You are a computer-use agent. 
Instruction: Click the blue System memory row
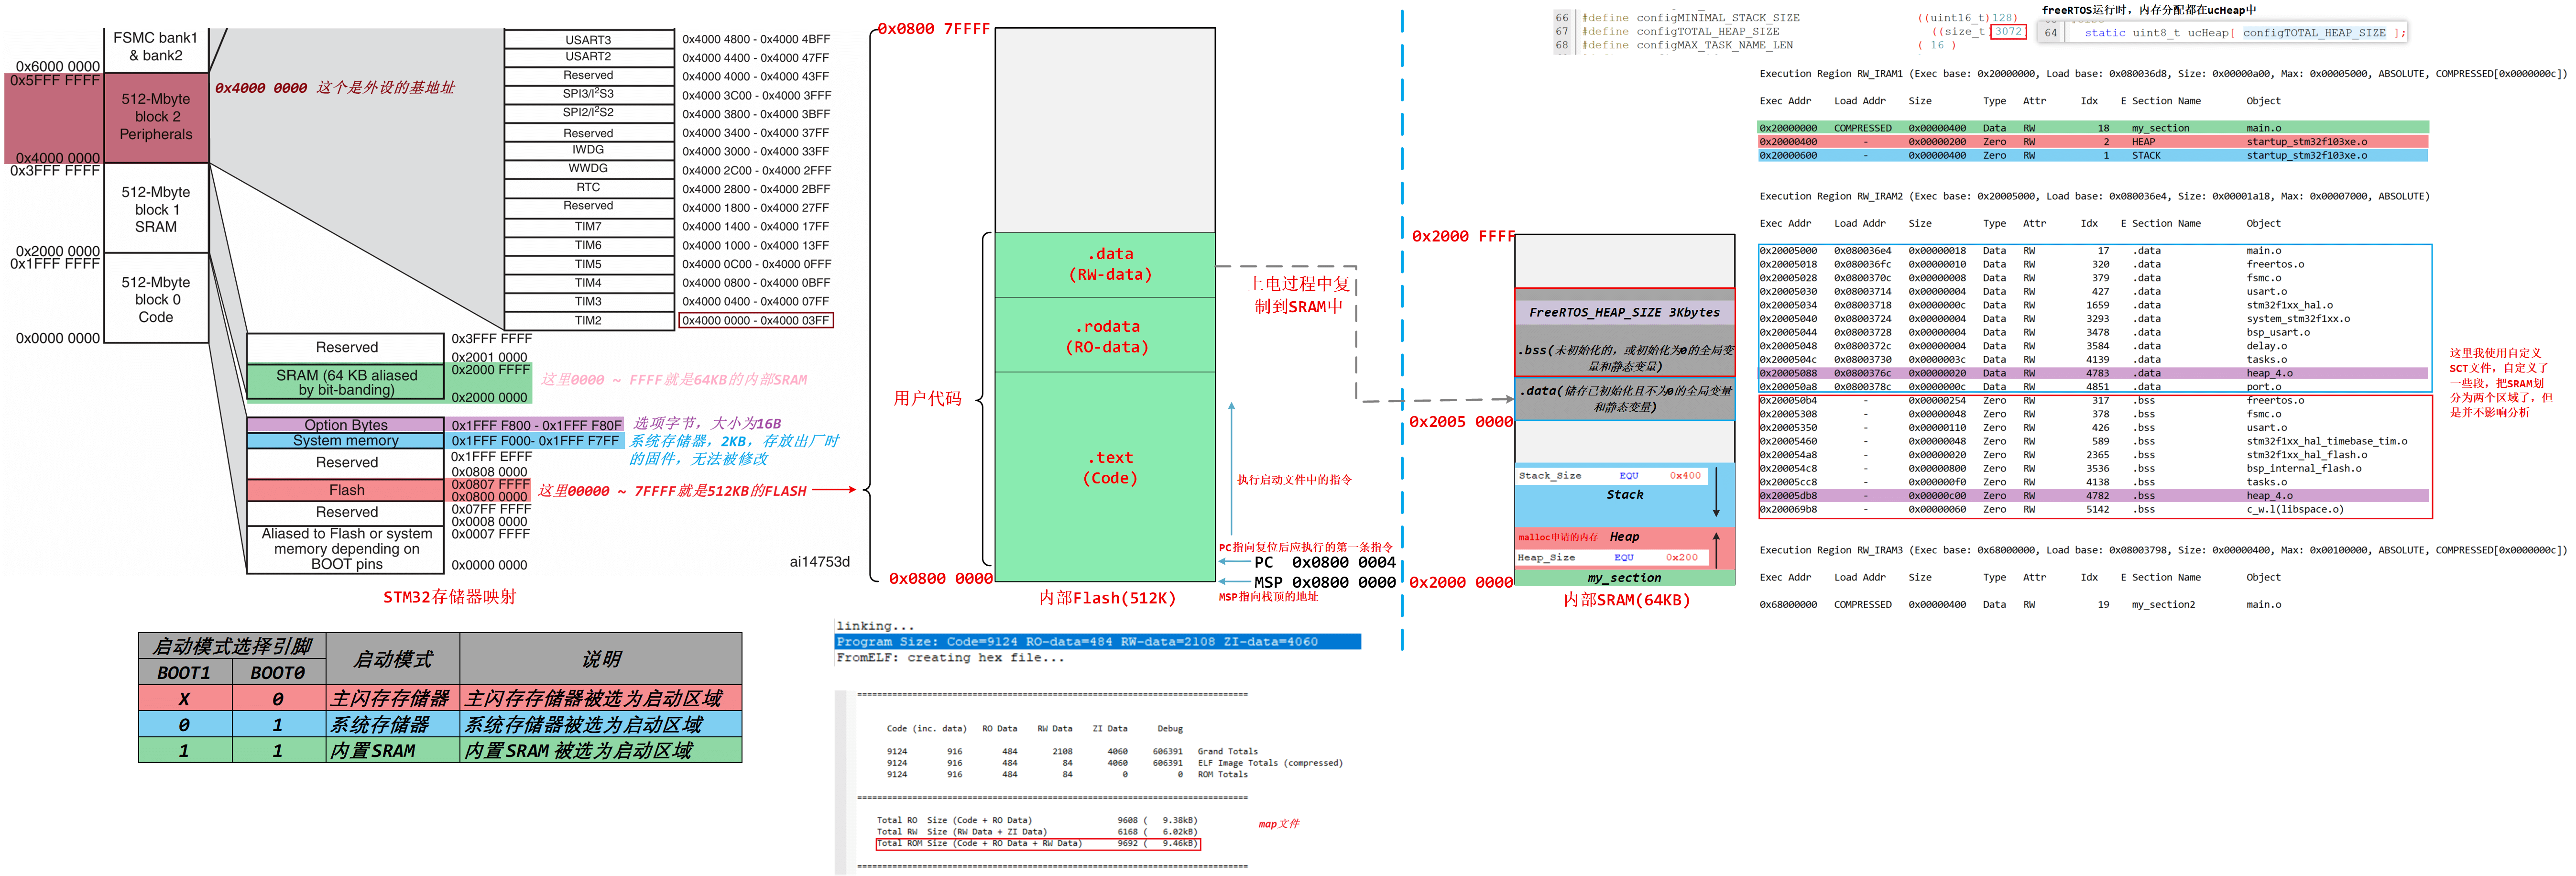point(346,440)
